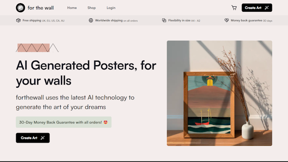Open the Home menu item
Viewport: 288px width, 162px height.
(72, 8)
